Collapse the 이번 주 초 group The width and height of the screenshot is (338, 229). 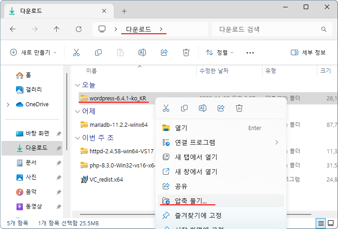pos(77,138)
